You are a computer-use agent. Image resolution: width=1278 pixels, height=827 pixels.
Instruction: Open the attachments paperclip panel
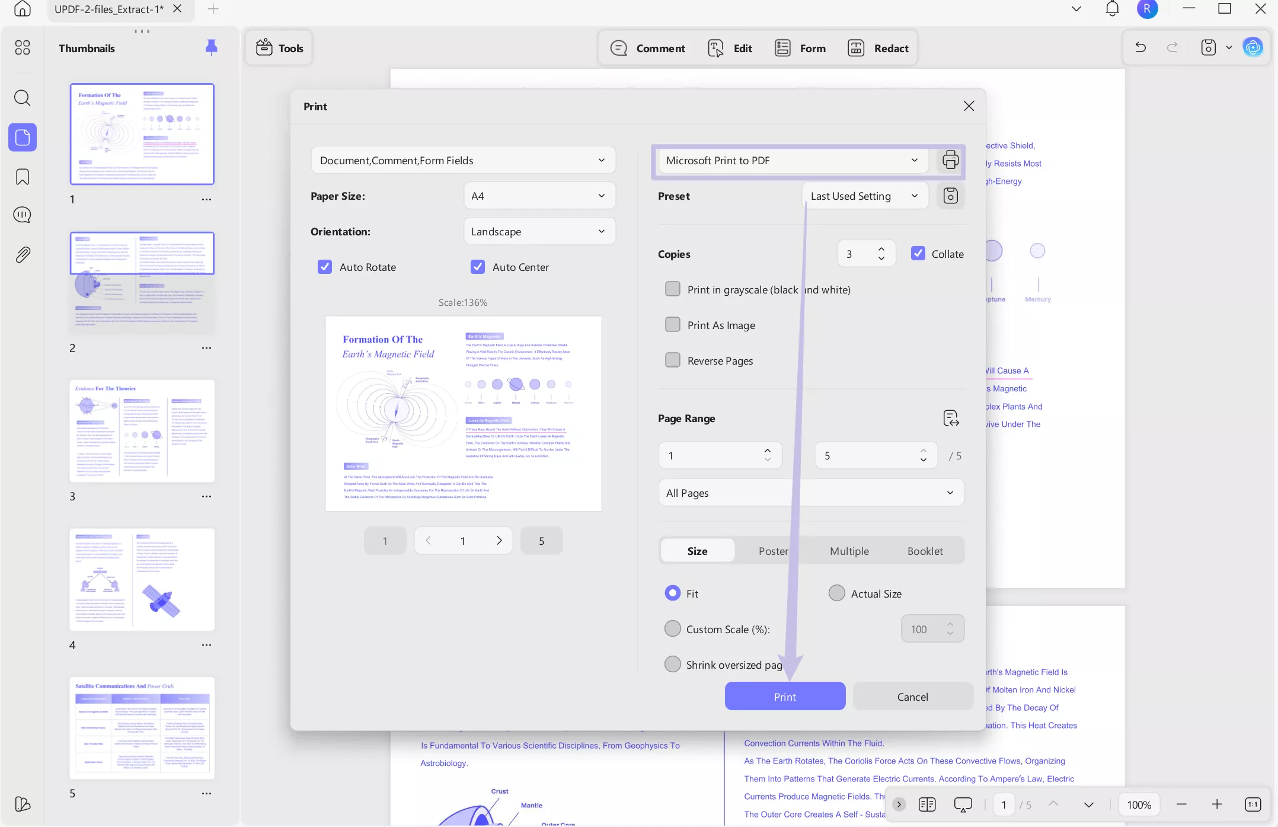click(x=23, y=255)
